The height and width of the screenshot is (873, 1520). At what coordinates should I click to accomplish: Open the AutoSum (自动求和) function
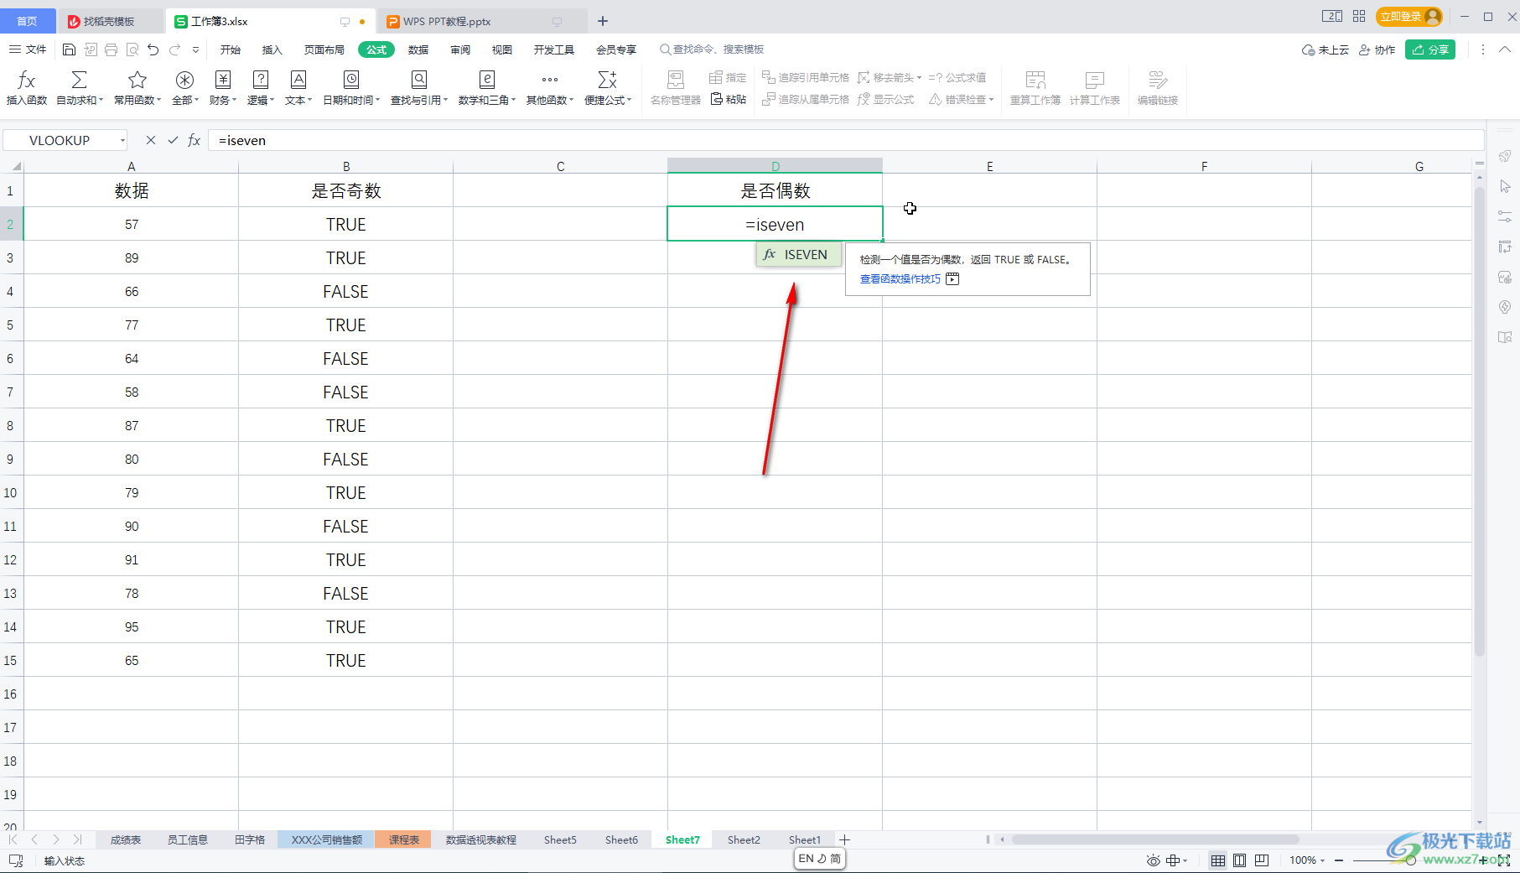pos(80,88)
